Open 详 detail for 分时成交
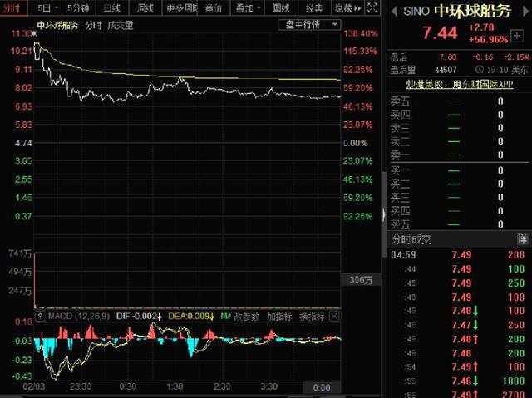Viewport: 532px width, 398px height. pyautogui.click(x=522, y=239)
